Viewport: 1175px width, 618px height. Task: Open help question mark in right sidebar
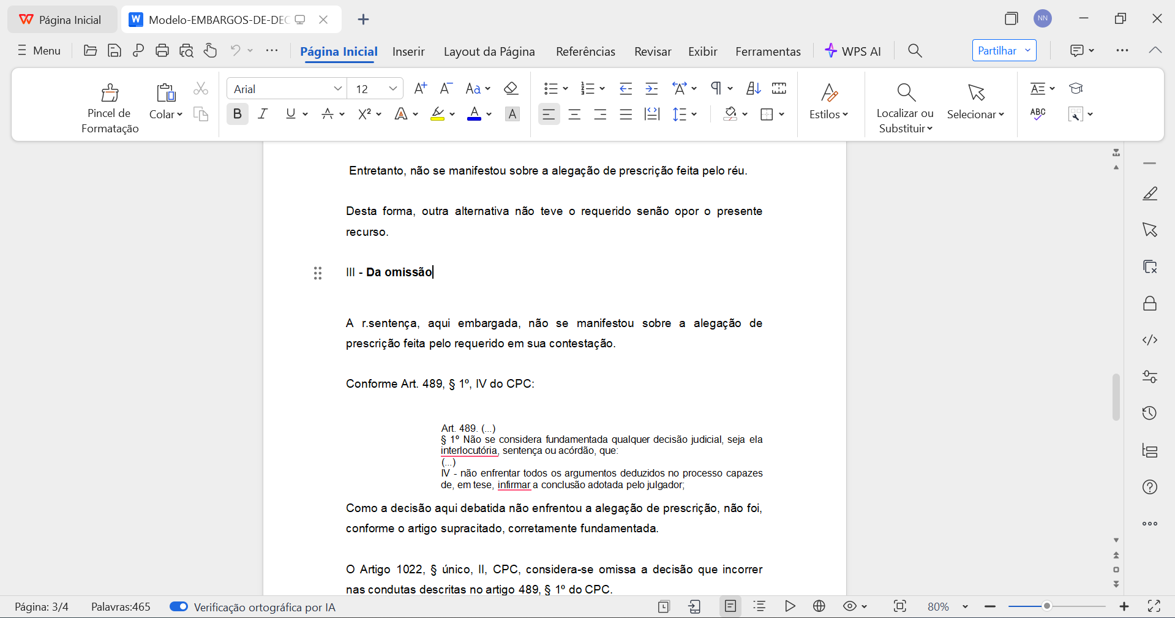[1150, 487]
